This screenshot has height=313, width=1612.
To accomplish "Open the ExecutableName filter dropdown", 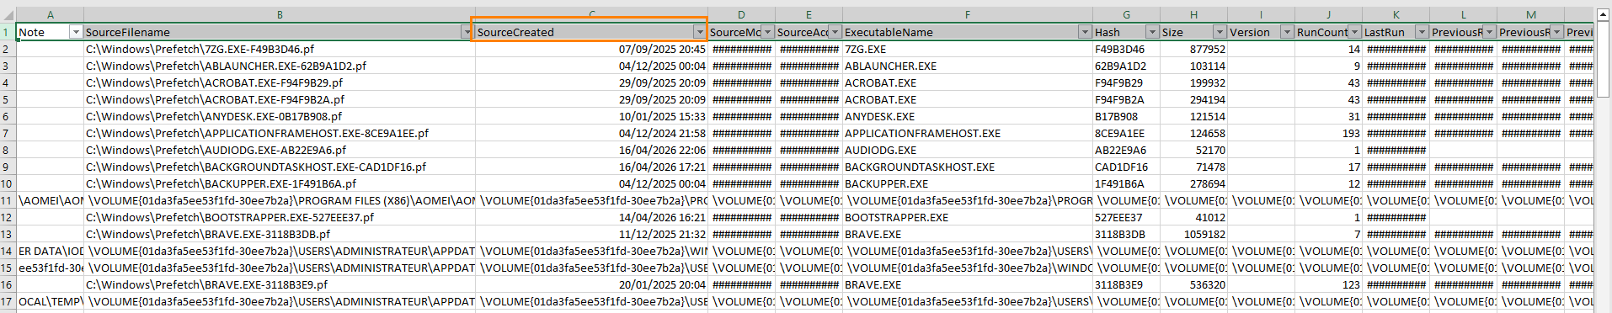I will pyautogui.click(x=1085, y=32).
